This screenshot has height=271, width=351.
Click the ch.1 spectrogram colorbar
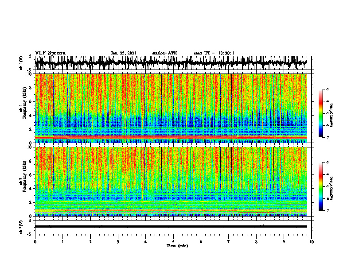pyautogui.click(x=320, y=113)
